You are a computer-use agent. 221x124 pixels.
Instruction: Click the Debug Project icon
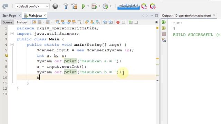coord(94,6)
